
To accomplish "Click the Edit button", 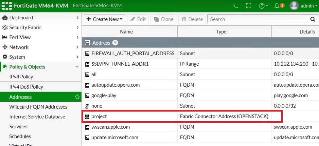I will (138, 19).
